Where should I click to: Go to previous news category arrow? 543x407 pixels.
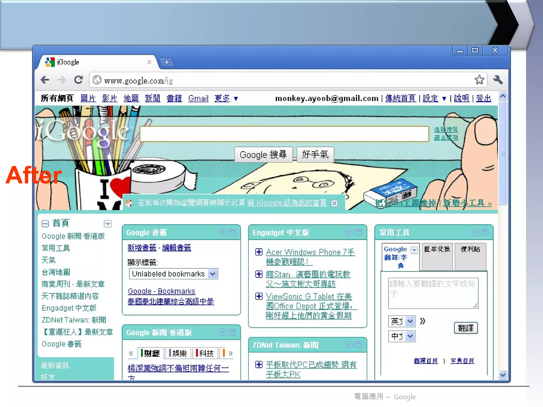coord(131,353)
